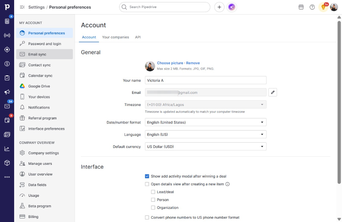Open Data fields settings
This screenshot has width=342, height=222.
44,185
